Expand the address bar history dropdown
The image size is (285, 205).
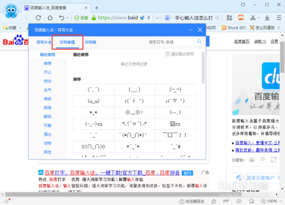pyautogui.click(x=157, y=18)
